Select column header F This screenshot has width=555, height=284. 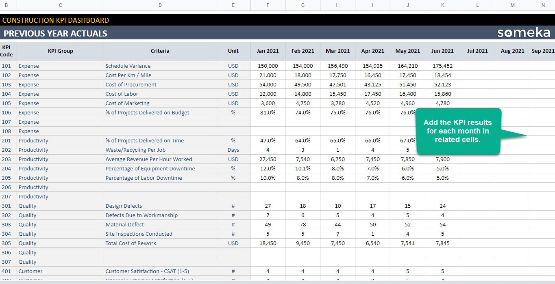click(x=268, y=5)
